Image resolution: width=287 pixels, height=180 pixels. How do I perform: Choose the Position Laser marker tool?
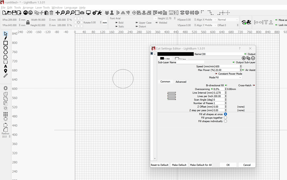6,71
